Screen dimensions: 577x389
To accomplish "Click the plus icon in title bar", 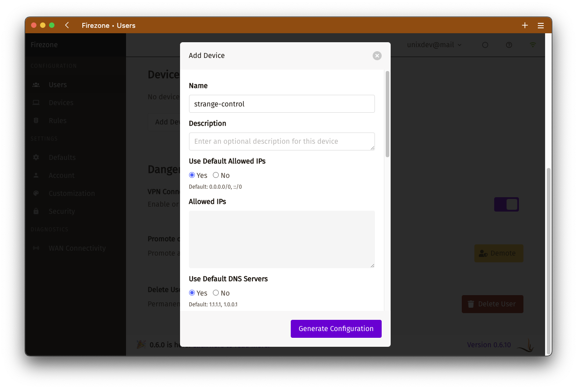I will [x=525, y=26].
